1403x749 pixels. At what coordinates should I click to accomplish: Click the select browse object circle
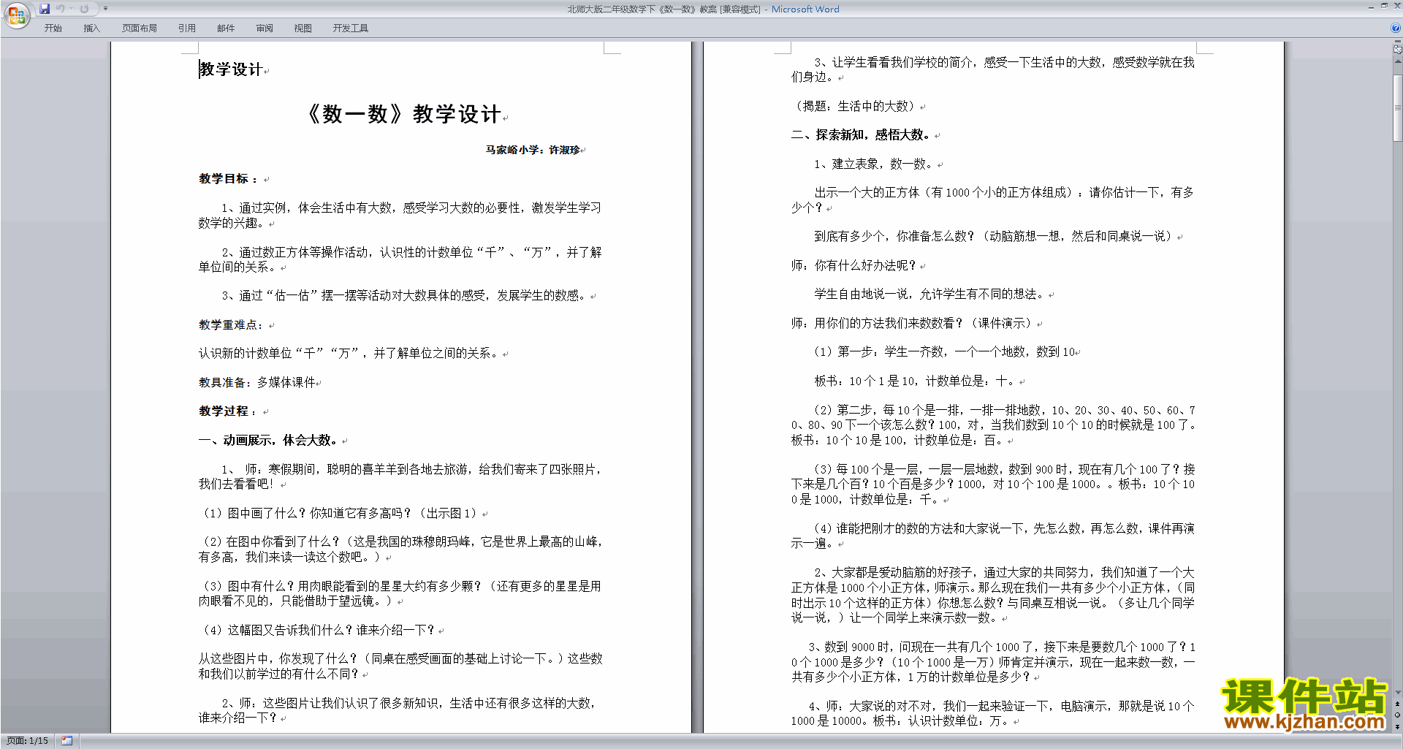(x=1398, y=715)
